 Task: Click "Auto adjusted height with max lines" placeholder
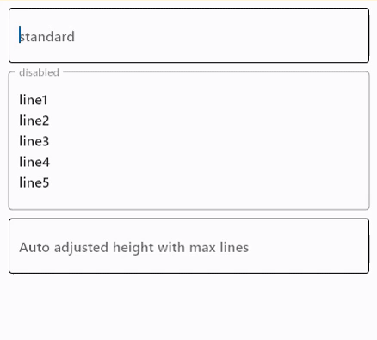[134, 247]
